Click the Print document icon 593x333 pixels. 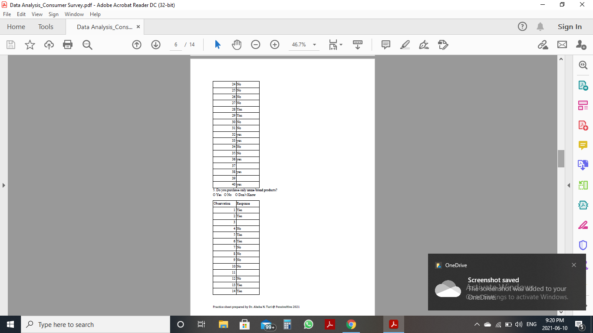68,44
